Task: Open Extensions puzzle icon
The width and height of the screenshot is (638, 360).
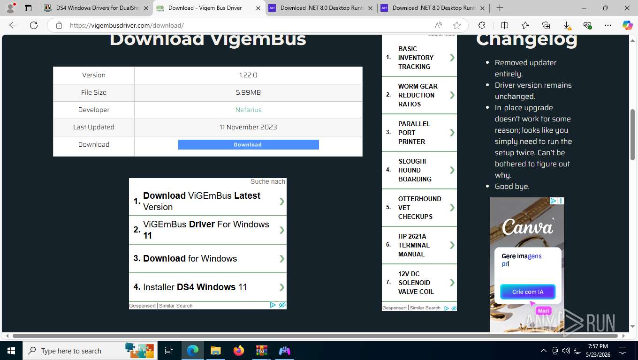Action: tap(482, 25)
